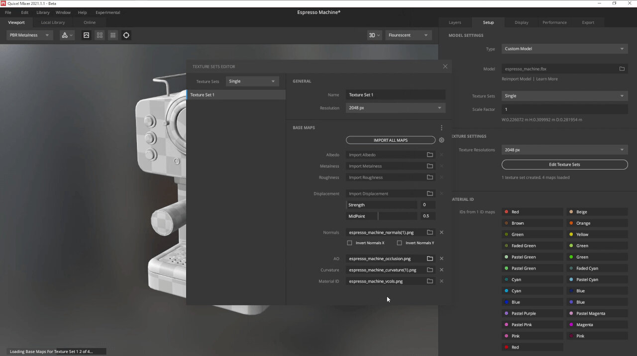Expand the Texture Sets dropdown labeled Single

coord(251,81)
